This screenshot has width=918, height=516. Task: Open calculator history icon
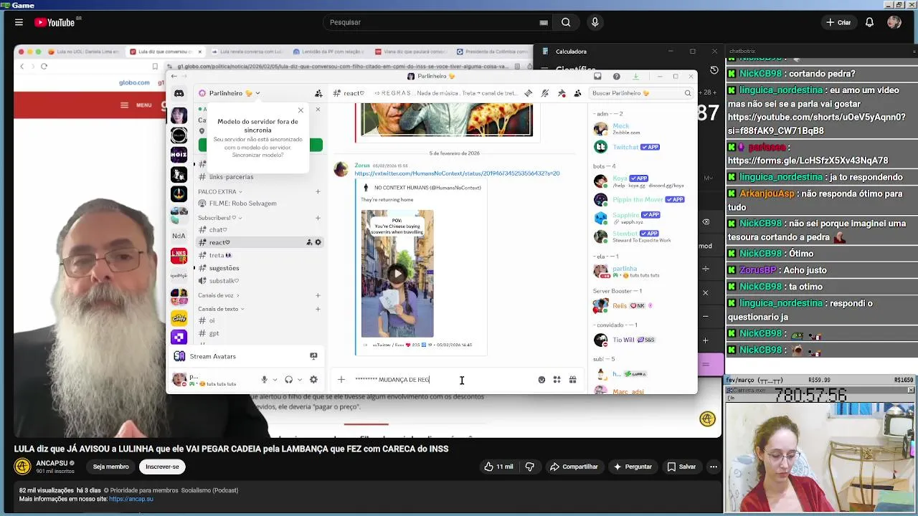(714, 70)
